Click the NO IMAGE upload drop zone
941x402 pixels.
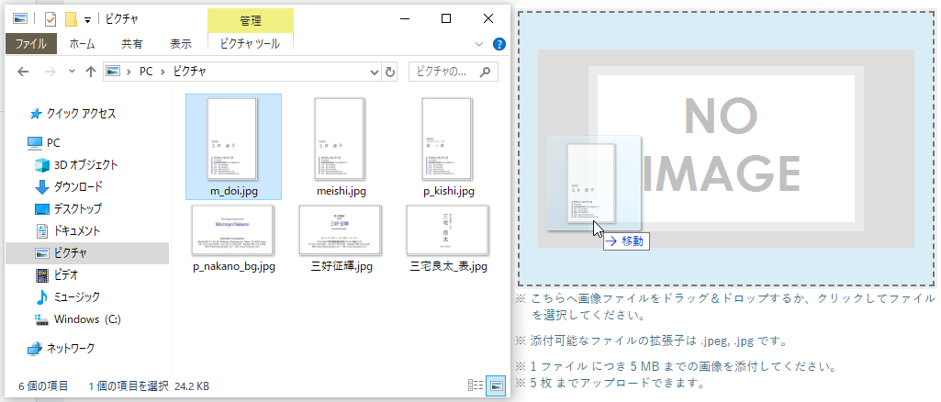tap(725, 149)
